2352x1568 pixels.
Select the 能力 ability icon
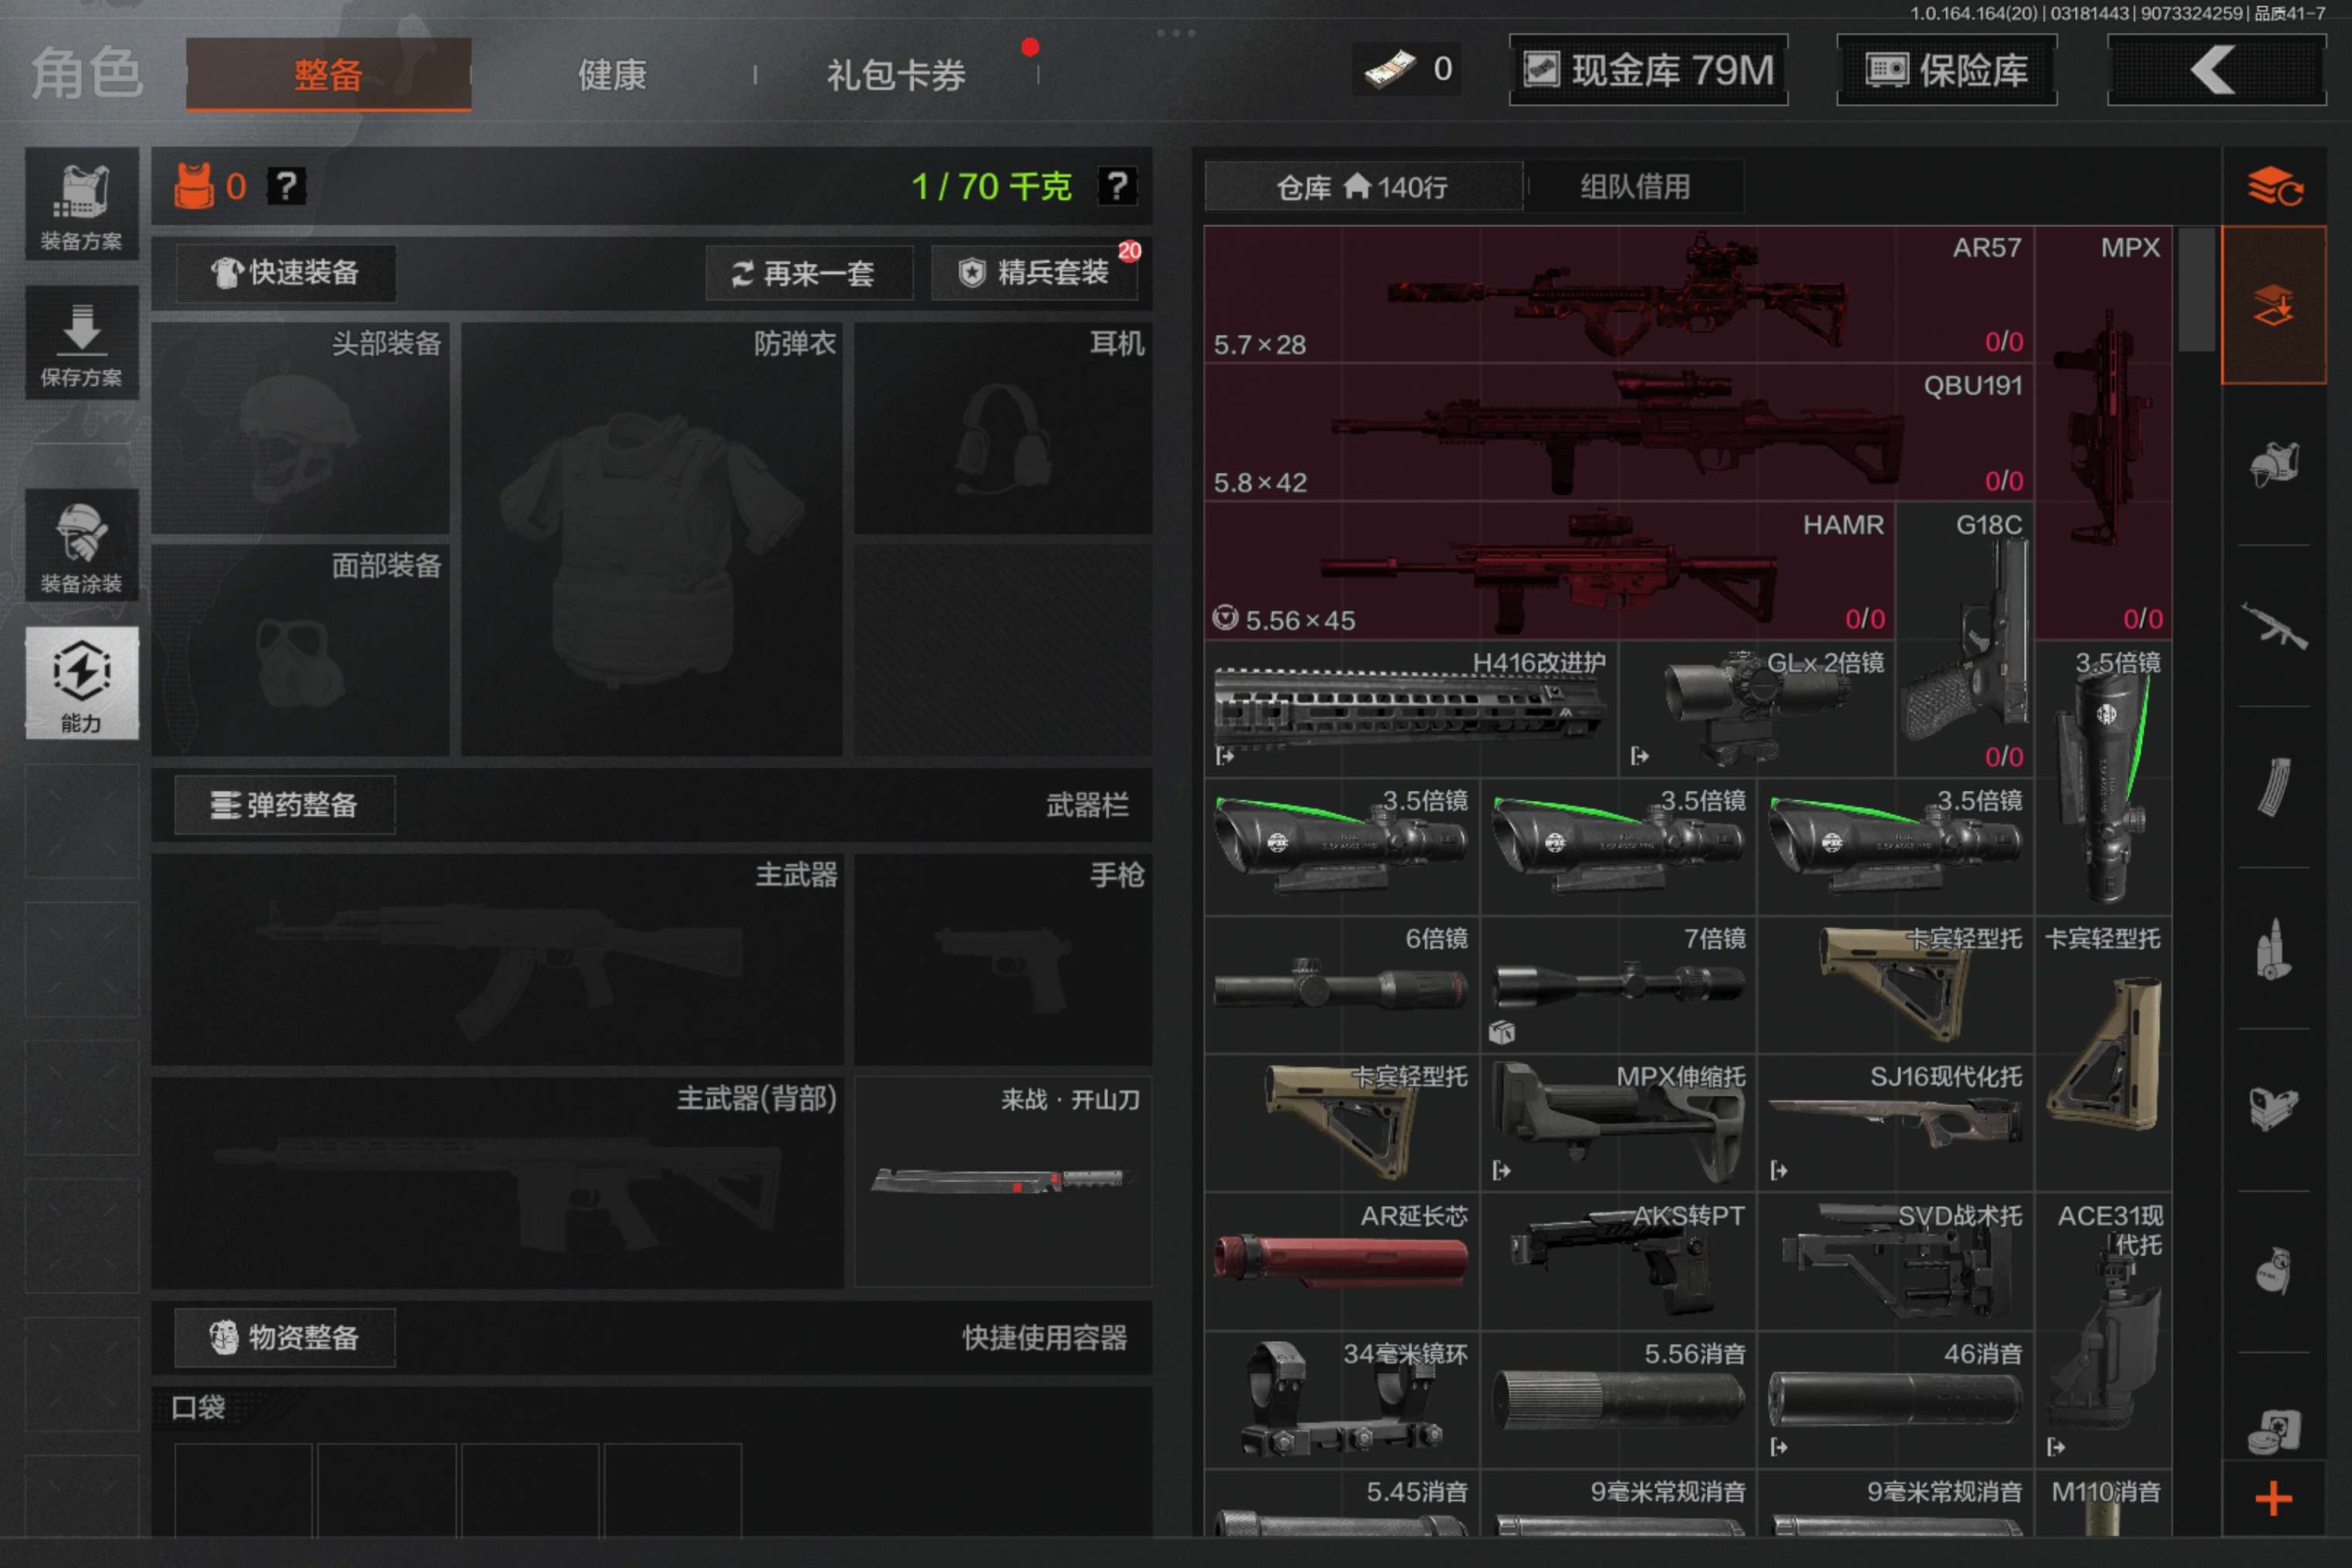point(81,683)
